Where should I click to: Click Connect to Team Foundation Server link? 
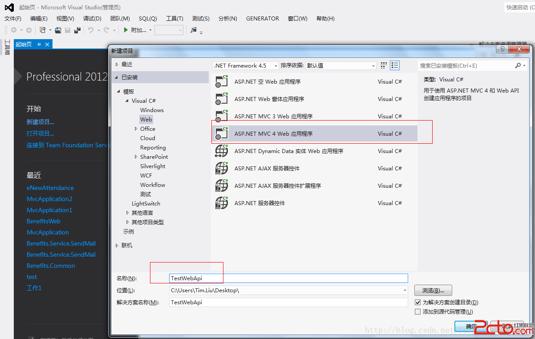tap(67, 145)
